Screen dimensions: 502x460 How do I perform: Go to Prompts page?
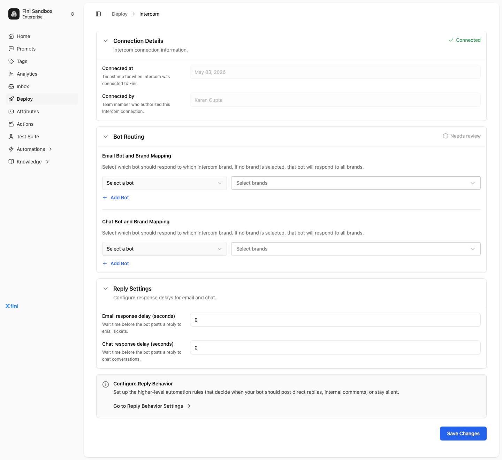(x=42, y=49)
